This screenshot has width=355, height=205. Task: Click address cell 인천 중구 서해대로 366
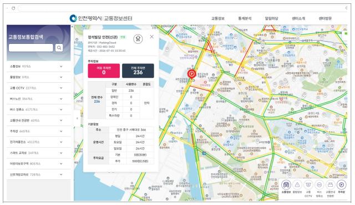[x=131, y=129]
